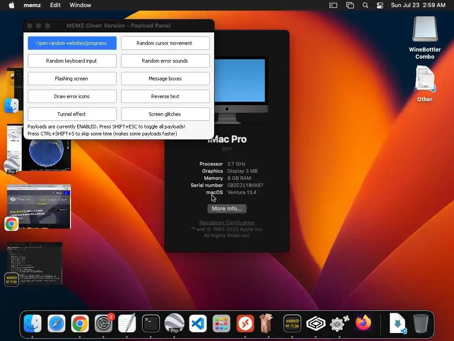Click the 8 GB RAM memory value
Image resolution: width=454 pixels, height=341 pixels.
239,178
